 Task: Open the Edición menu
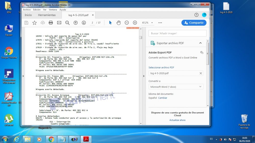(37, 10)
